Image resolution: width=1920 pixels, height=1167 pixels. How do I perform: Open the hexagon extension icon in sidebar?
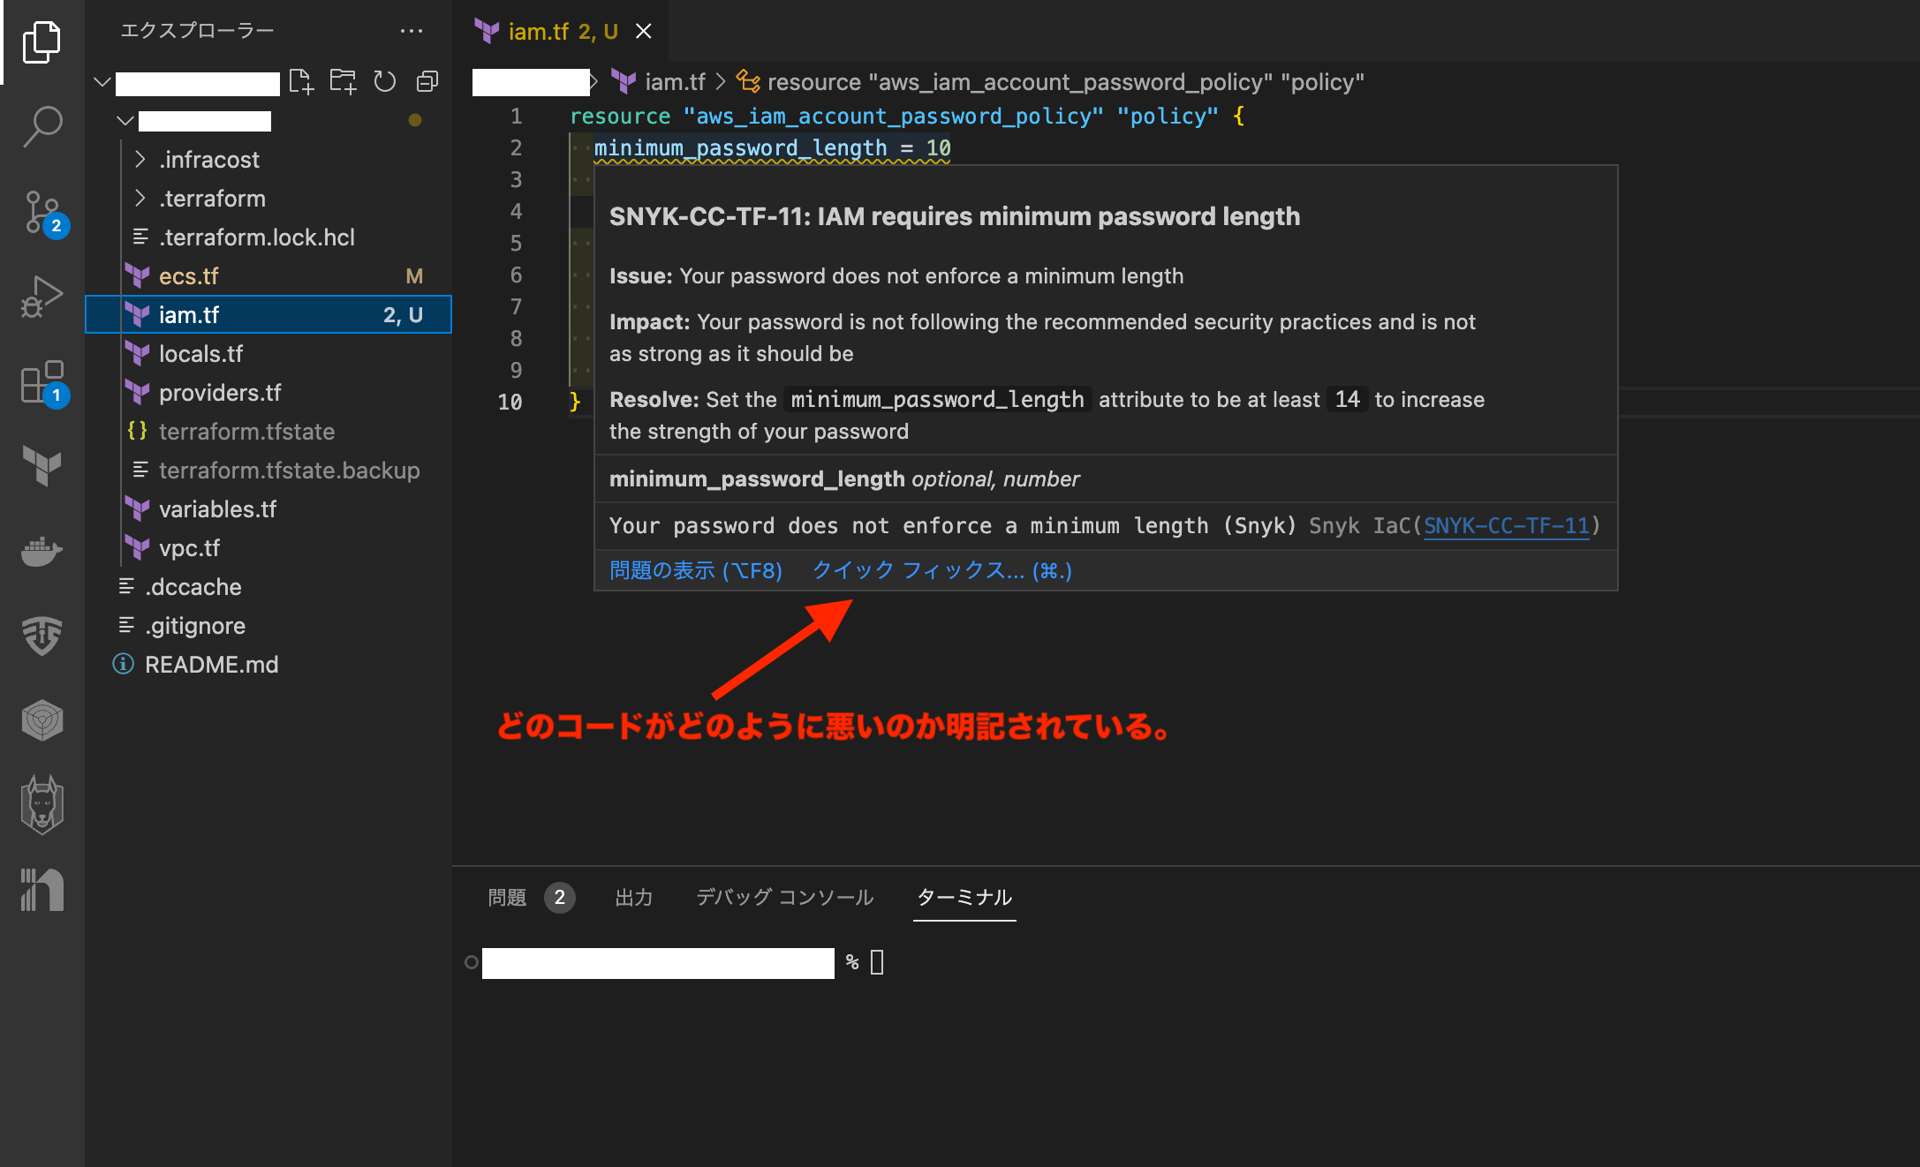[x=42, y=720]
